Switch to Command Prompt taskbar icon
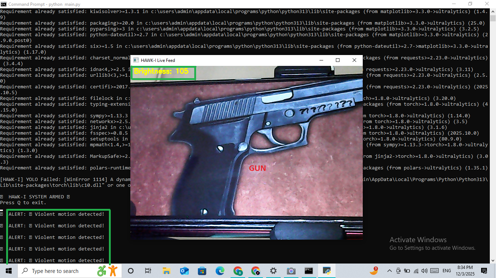496x278 pixels. click(x=309, y=271)
